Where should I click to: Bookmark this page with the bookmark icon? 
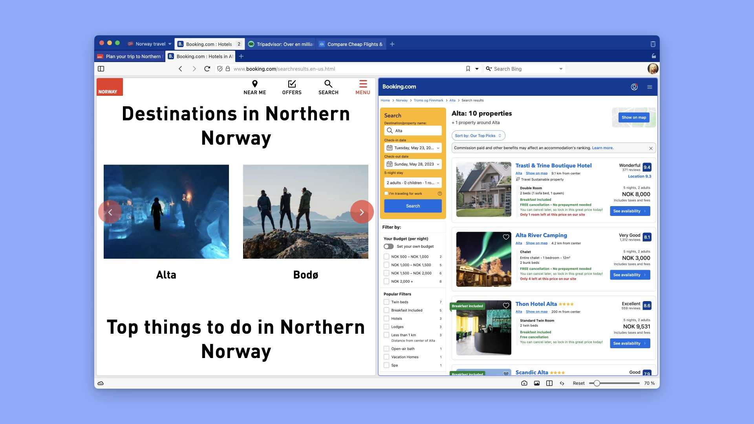point(468,69)
